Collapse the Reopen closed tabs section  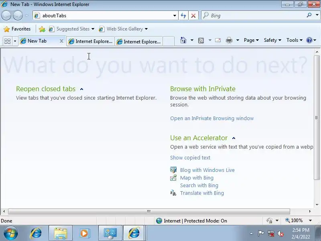pos(82,89)
